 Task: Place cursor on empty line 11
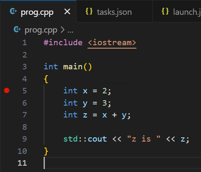coord(122,163)
